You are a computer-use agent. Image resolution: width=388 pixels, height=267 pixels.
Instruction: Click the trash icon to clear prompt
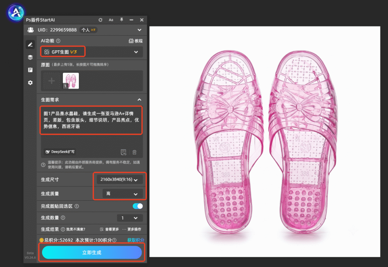pyautogui.click(x=135, y=152)
